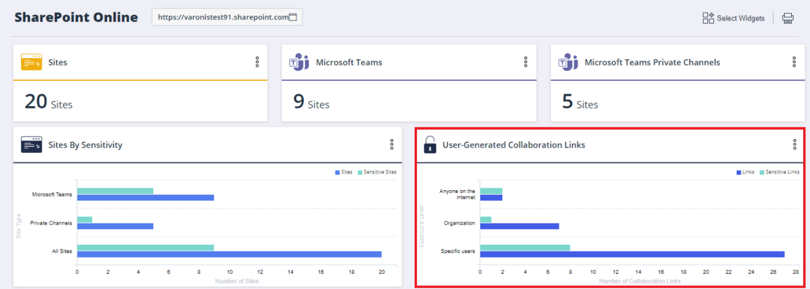Click Specific users sensitive links bar
810x289 pixels.
point(525,247)
